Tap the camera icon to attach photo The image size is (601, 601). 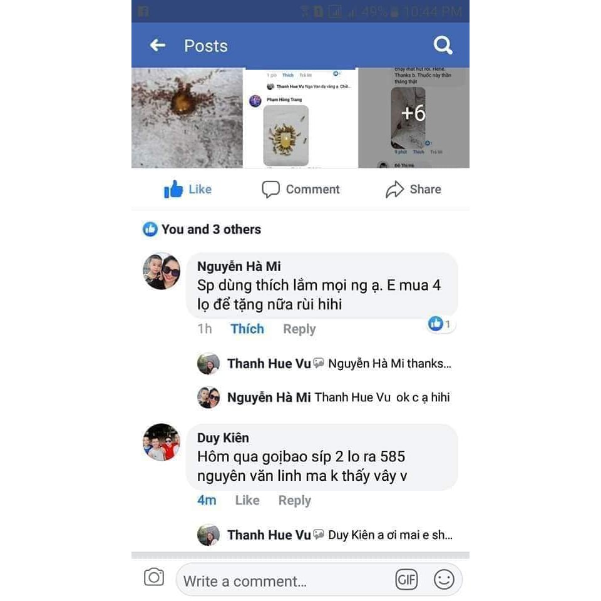pyautogui.click(x=154, y=577)
